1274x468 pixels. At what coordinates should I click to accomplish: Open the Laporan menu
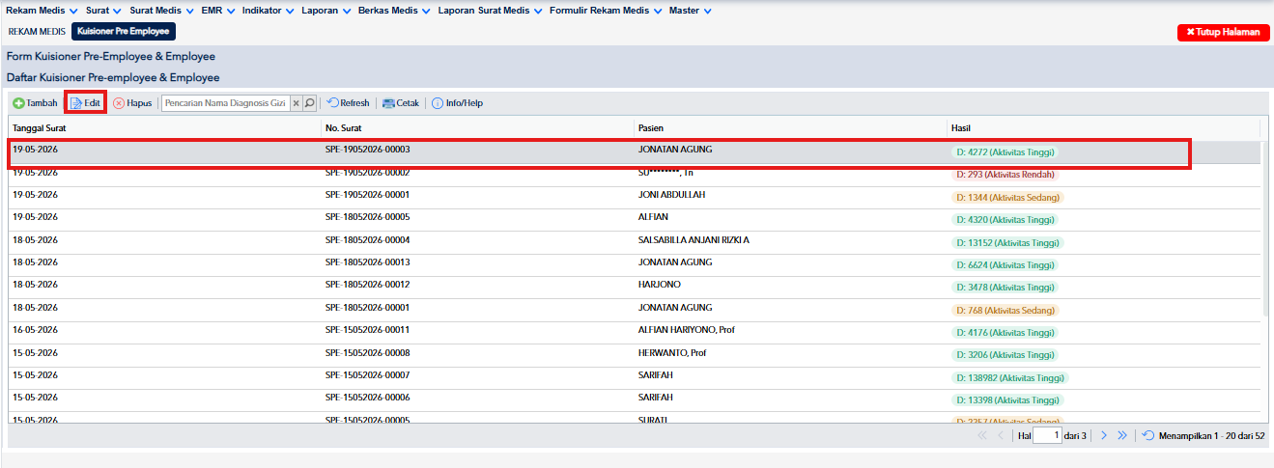coord(326,11)
